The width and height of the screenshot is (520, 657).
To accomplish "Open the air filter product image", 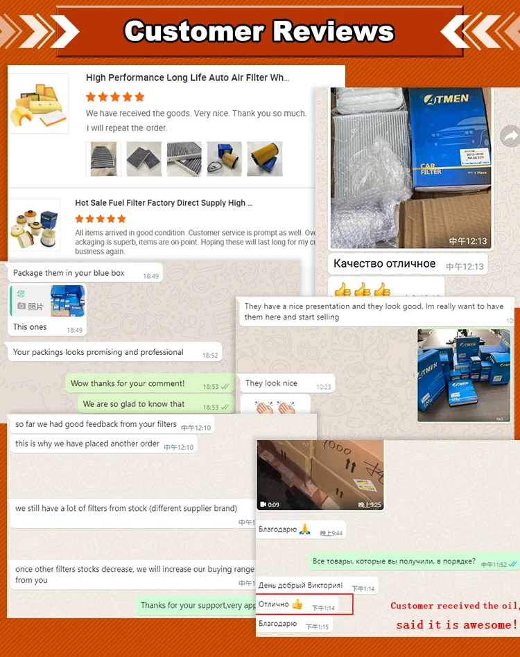I will point(39,103).
